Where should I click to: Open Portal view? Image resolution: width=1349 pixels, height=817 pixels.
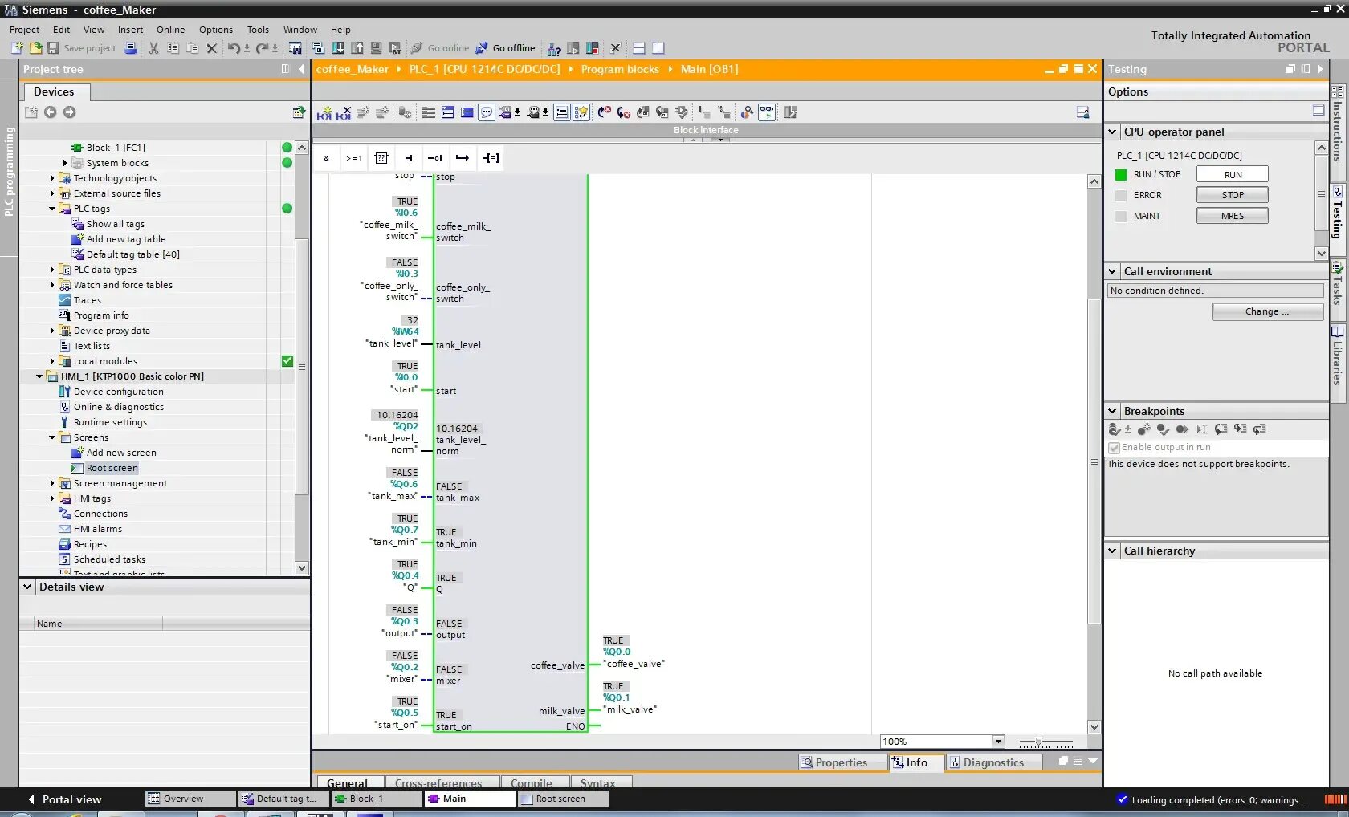64,799
